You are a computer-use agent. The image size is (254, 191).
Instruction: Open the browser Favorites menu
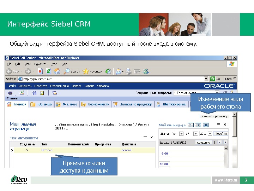click(40, 64)
